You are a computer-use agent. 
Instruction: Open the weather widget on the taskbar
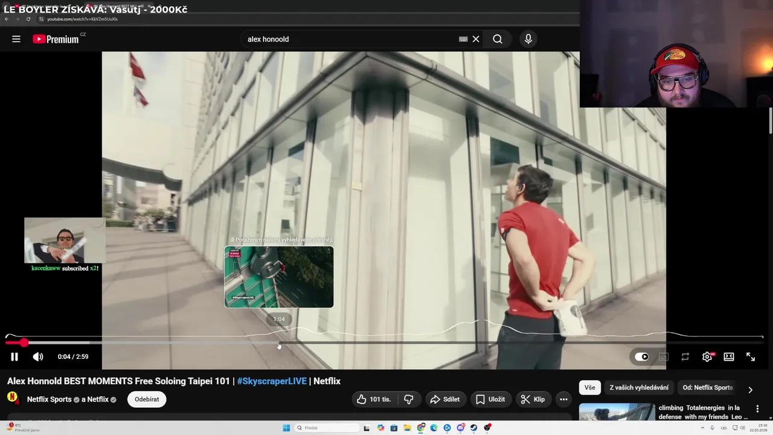23,428
